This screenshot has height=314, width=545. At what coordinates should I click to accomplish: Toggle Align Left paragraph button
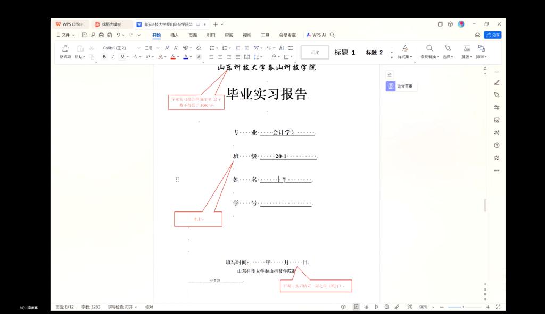211,57
